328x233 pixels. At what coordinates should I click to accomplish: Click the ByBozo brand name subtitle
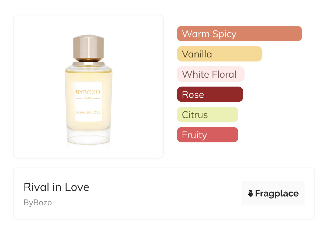38,203
